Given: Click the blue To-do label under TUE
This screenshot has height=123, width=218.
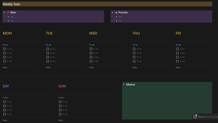Looking at the screenshot, I should [48, 45].
